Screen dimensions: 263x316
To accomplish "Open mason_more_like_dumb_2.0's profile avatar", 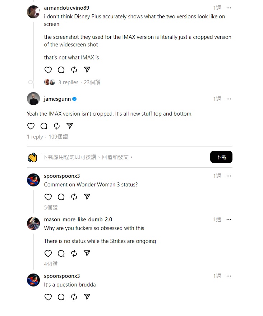I will tap(33, 223).
